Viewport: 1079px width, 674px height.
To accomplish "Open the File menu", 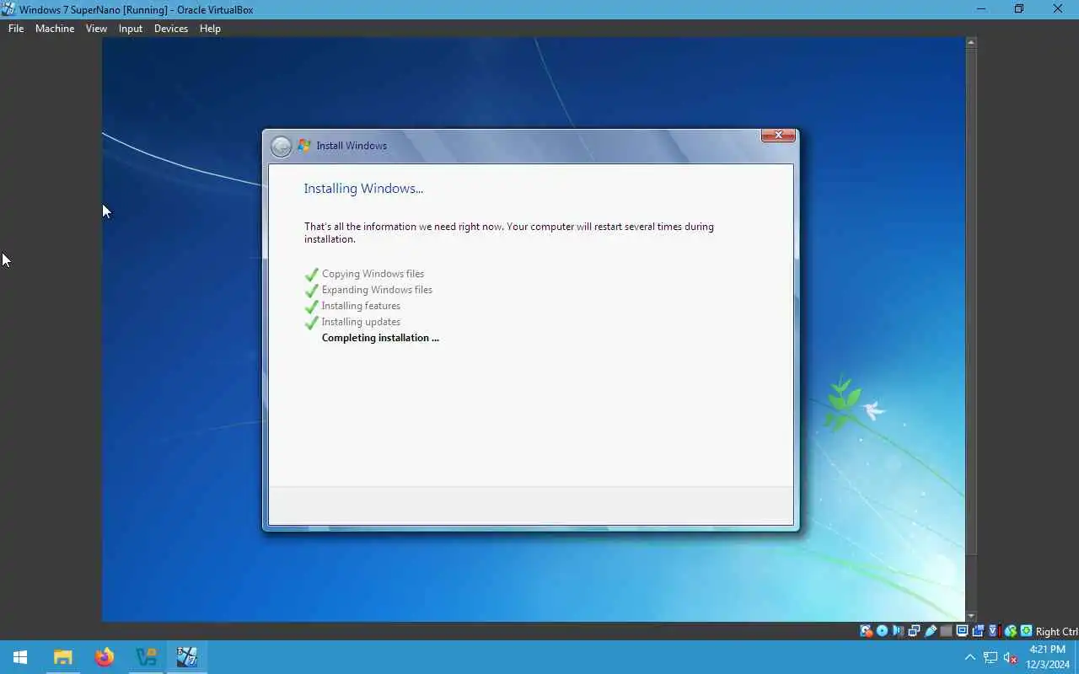I will 16,28.
